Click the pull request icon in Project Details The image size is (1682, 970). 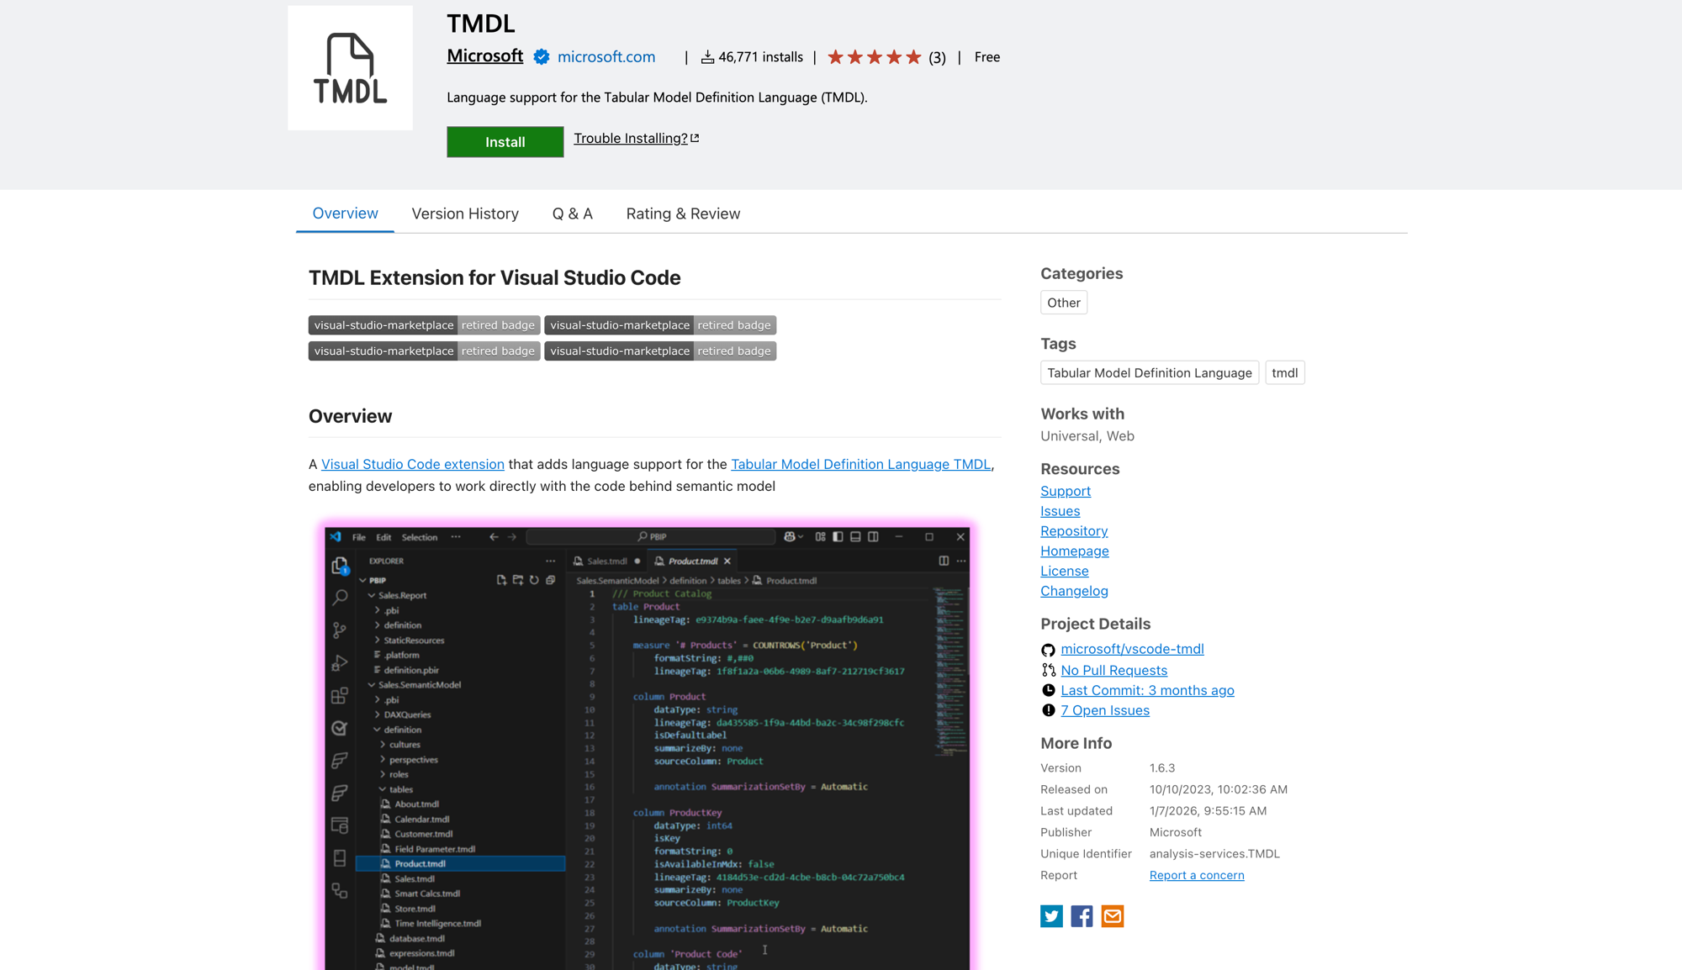[x=1049, y=670]
